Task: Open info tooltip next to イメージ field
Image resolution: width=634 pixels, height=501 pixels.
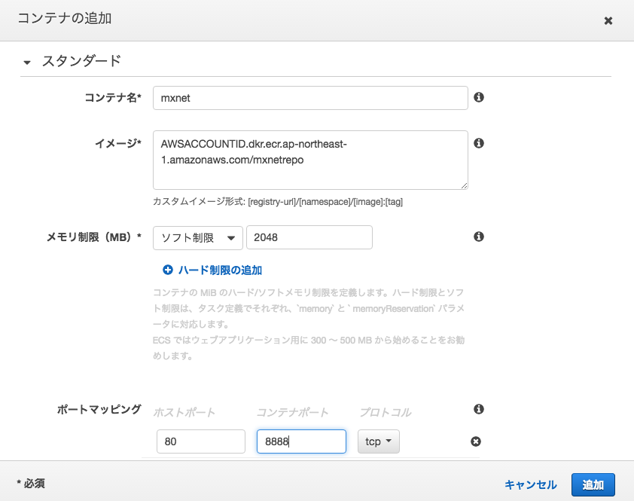Action: (x=479, y=142)
